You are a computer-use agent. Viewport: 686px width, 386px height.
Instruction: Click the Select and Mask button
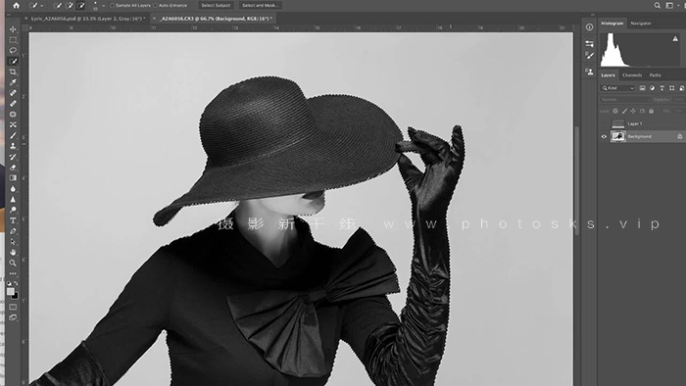point(260,5)
